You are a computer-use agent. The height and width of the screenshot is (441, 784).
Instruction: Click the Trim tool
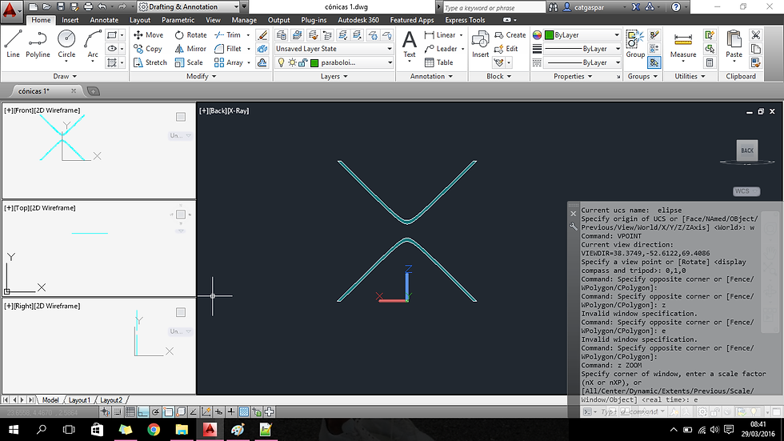click(228, 35)
